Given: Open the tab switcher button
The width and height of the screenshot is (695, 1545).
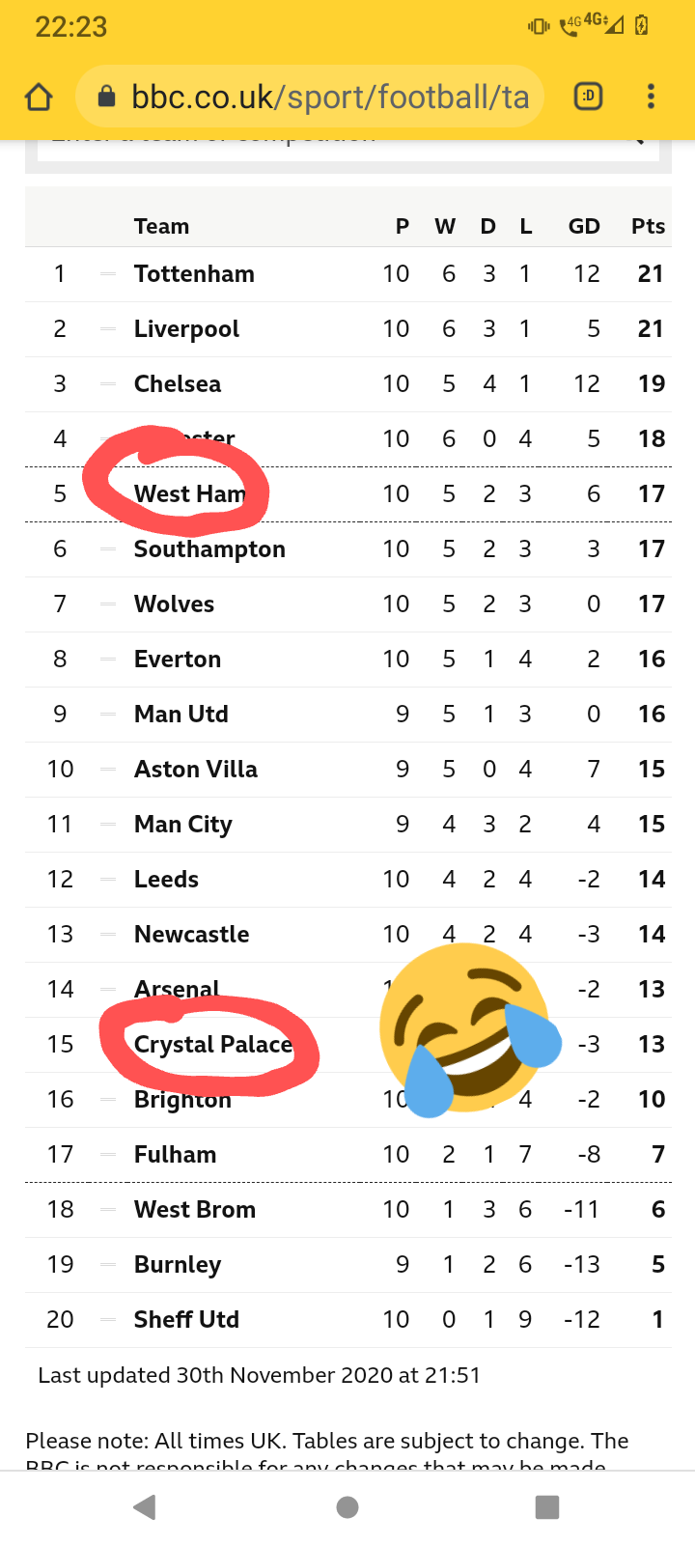Looking at the screenshot, I should 588,97.
